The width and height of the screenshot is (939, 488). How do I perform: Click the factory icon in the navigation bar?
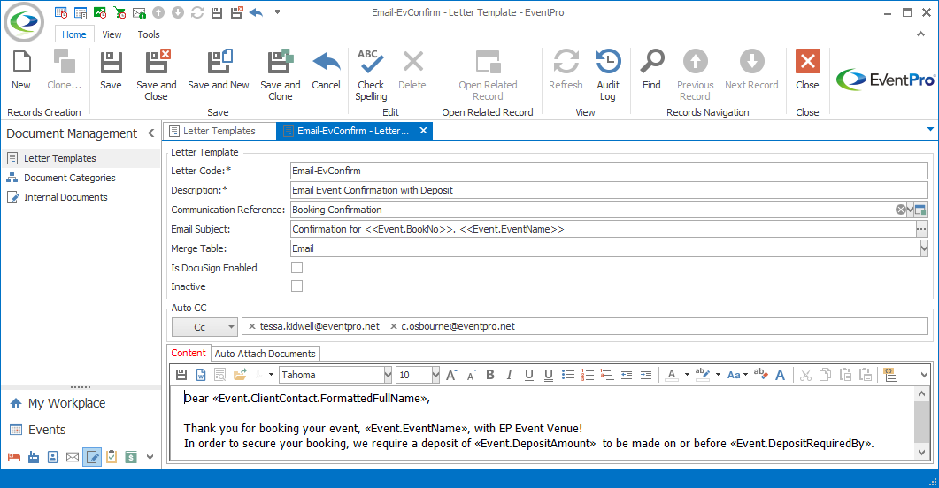34,458
